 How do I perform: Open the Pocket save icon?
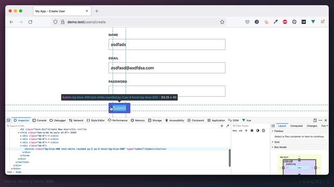pos(247,22)
